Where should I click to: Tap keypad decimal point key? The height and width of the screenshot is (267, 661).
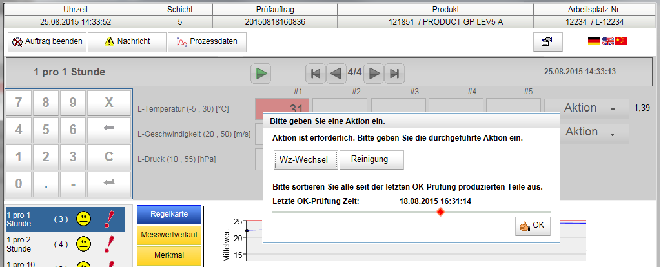click(x=46, y=184)
